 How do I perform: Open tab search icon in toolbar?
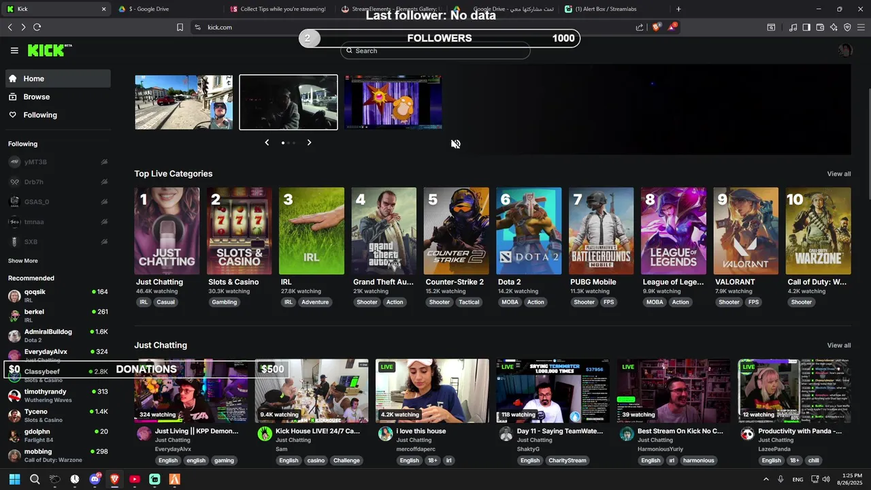771,27
